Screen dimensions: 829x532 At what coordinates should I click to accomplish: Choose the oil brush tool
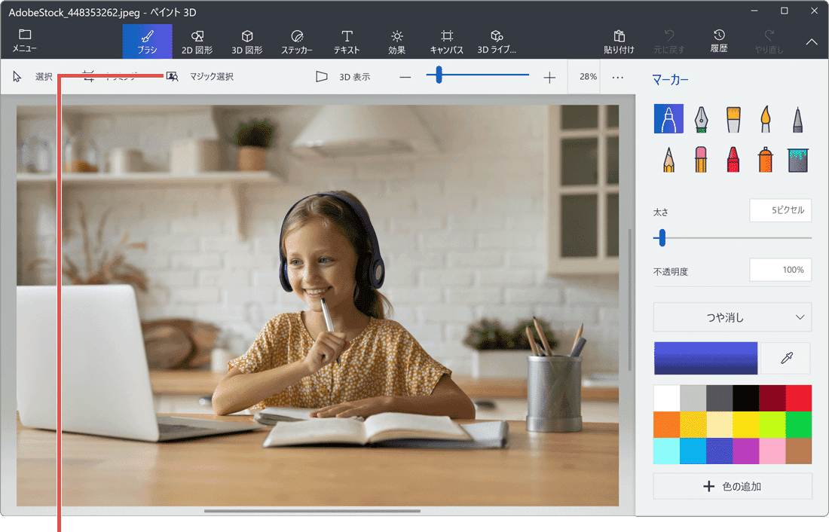pyautogui.click(x=733, y=119)
